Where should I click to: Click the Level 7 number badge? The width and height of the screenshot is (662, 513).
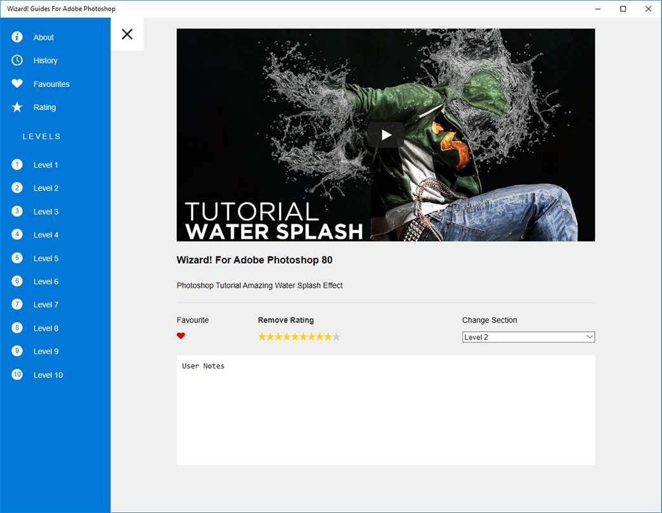click(17, 305)
